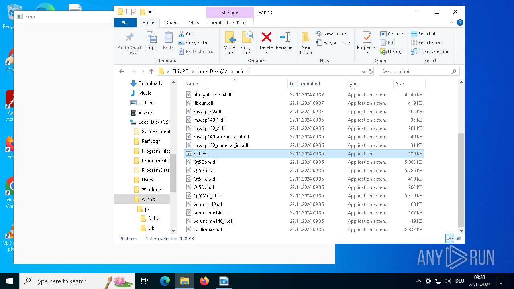Image resolution: width=514 pixels, height=289 pixels.
Task: Open Explorer Help icon
Action: [460, 22]
